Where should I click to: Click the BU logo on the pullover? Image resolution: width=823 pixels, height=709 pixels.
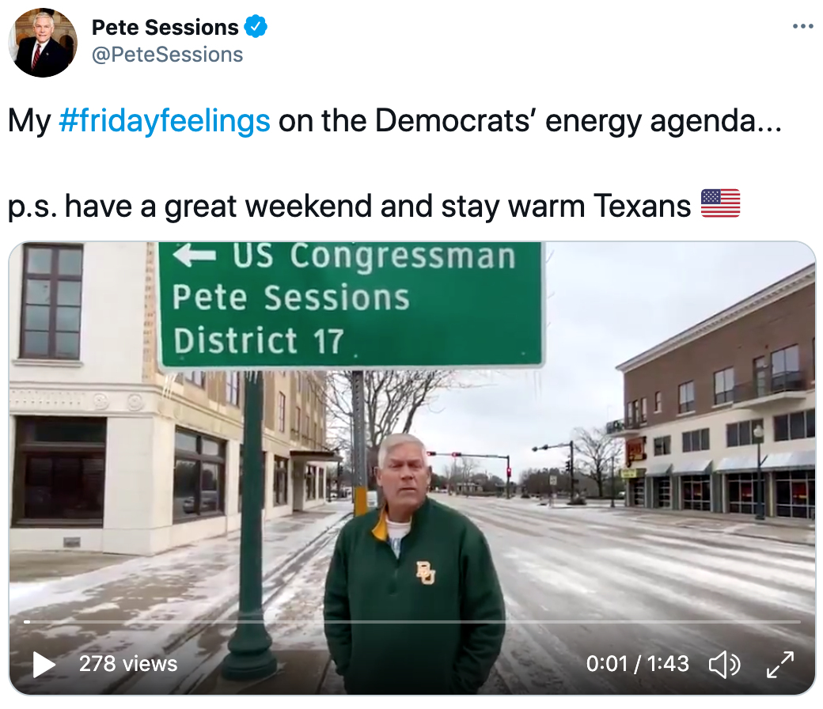426,573
